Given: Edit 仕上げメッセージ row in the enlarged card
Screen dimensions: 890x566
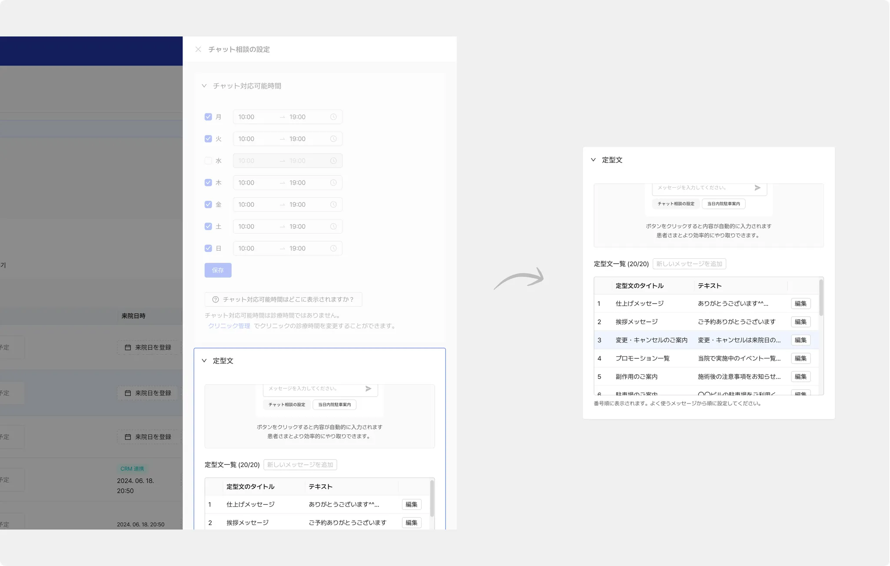Looking at the screenshot, I should (800, 304).
